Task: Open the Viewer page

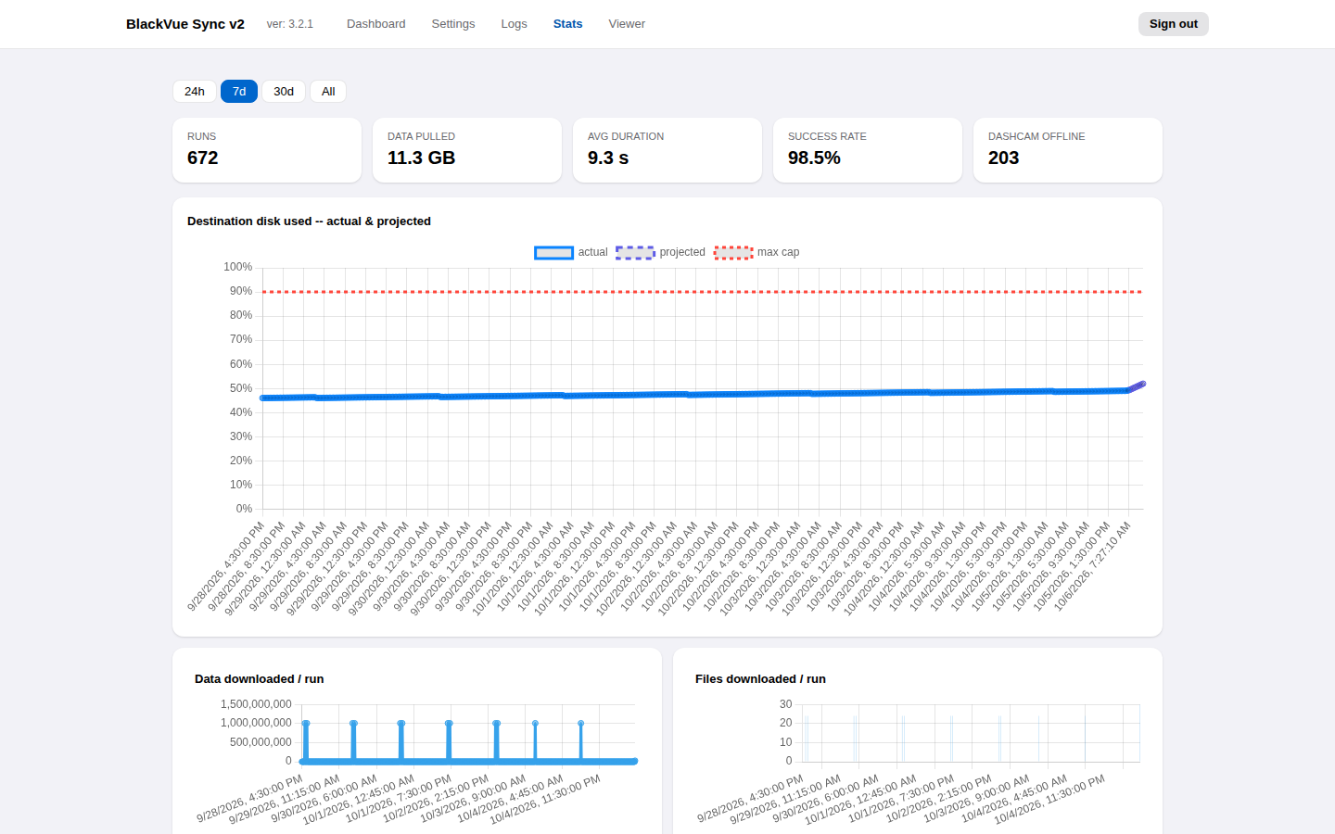Action: [x=627, y=24]
